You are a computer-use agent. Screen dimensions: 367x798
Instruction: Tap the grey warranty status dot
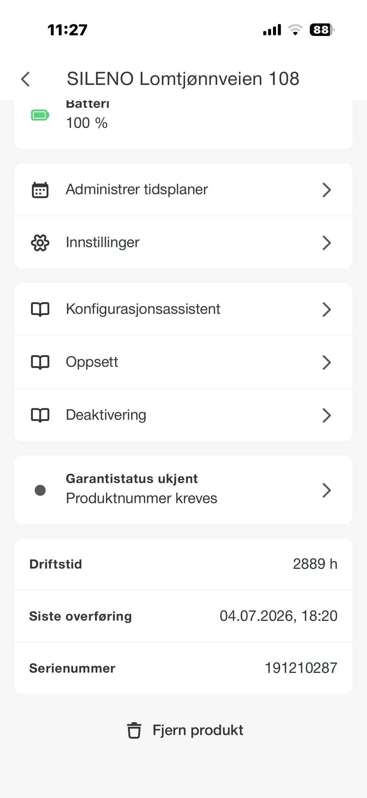pyautogui.click(x=40, y=490)
